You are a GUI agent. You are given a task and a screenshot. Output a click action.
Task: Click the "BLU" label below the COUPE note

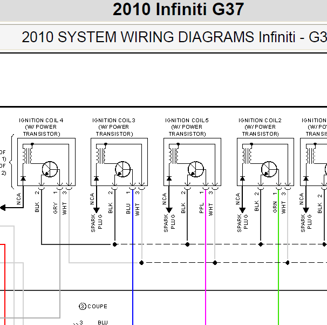pyautogui.click(x=103, y=322)
